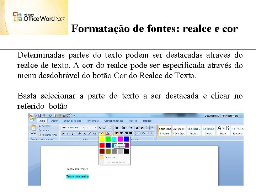Click the Shrink Font icon
This screenshot has width=256, height=192.
pos(105,128)
